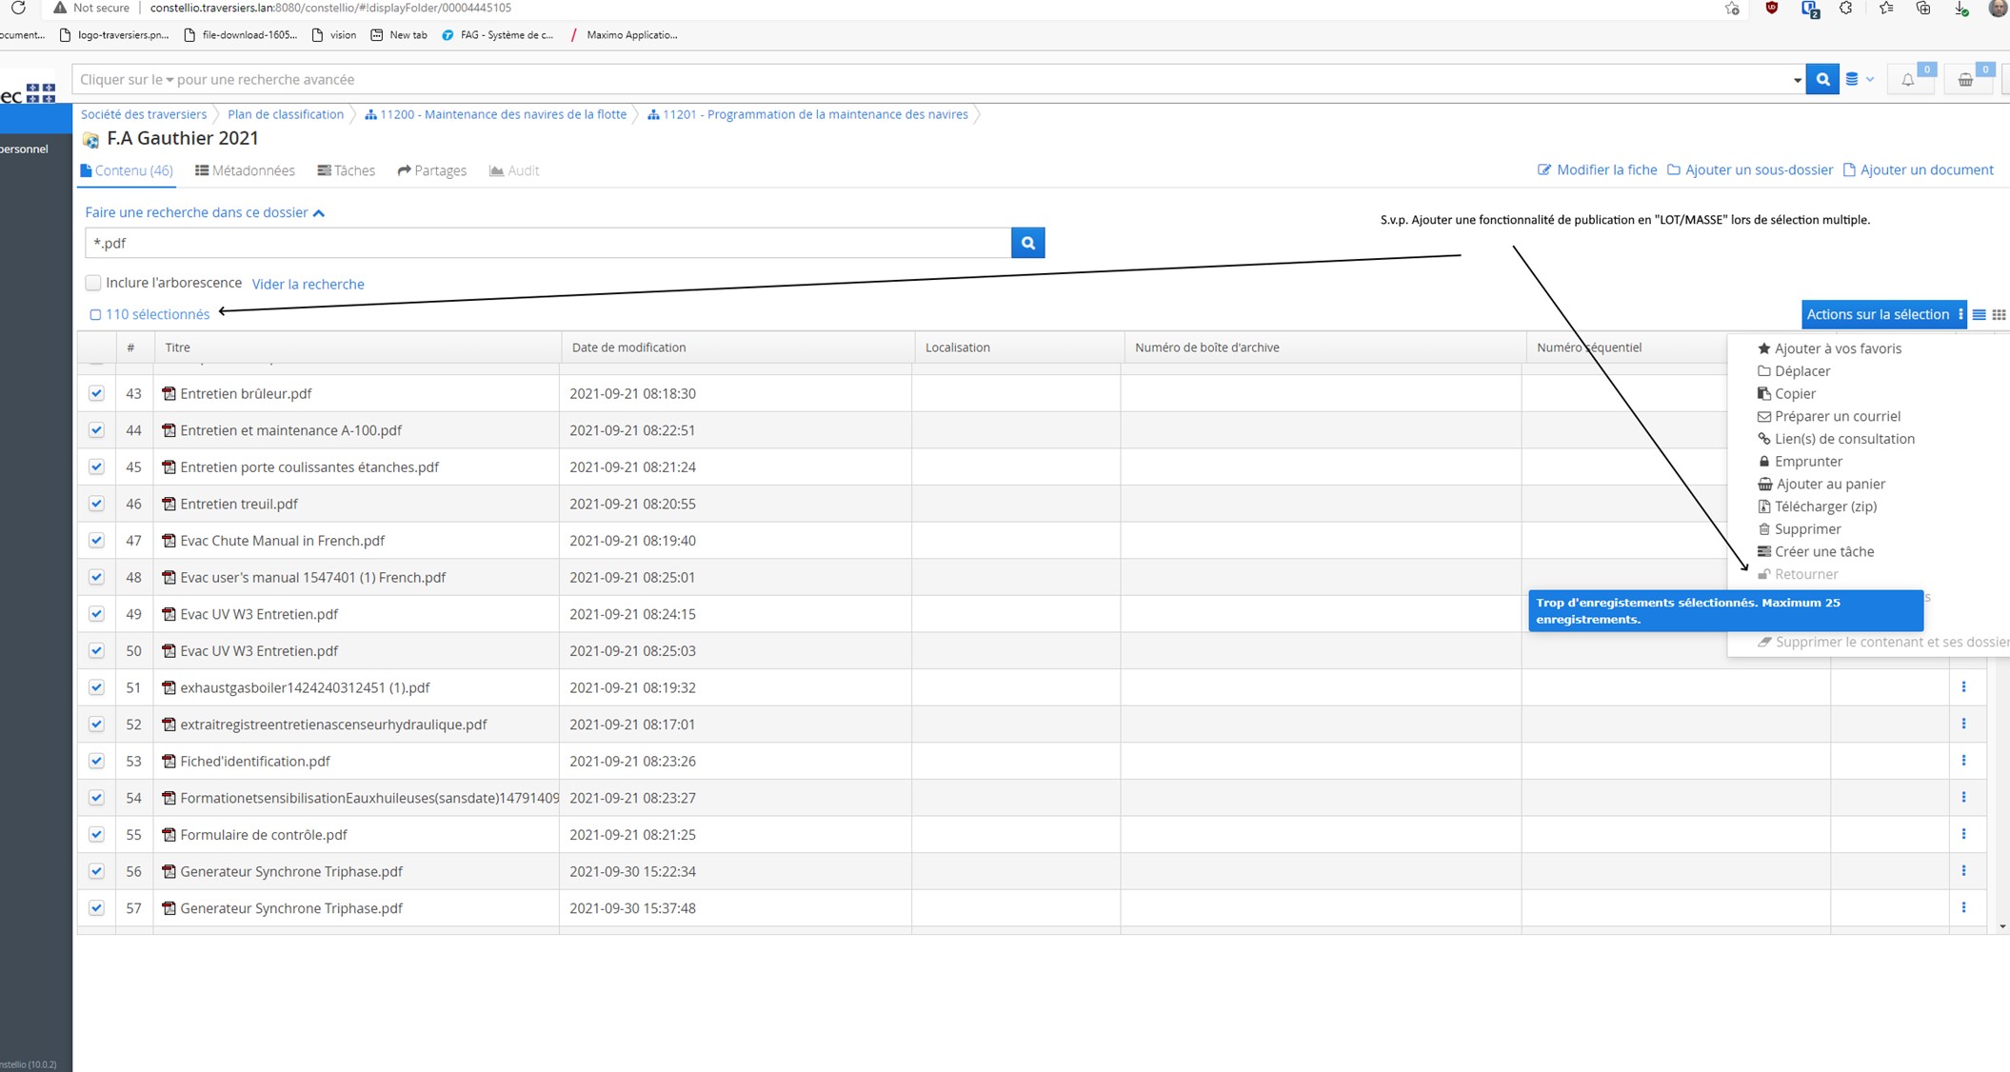Uncheck row 43 Entretien brûleur.pdf
The width and height of the screenshot is (2010, 1072).
[x=96, y=393]
